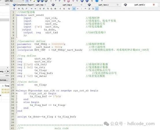The width and height of the screenshot is (160, 130).
Task: Click the Start Compilation play arrow icon
Action: pos(56,1)
